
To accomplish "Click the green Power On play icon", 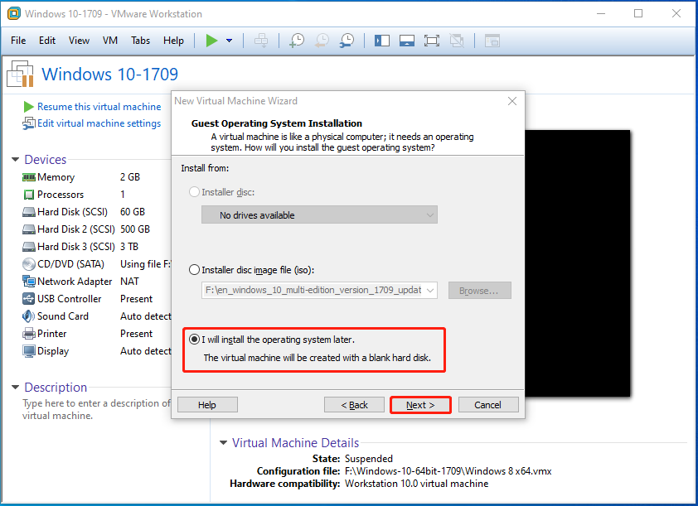I will (x=211, y=41).
